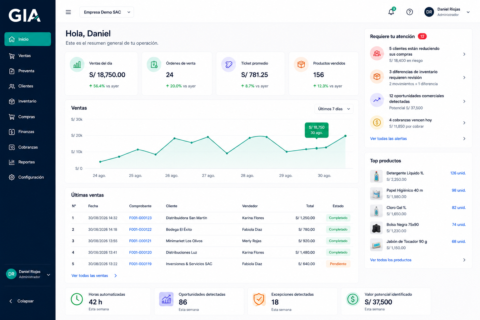Image resolution: width=480 pixels, height=320 pixels.
Task: Click the clients reducing purchases alert icon
Action: [x=377, y=53]
